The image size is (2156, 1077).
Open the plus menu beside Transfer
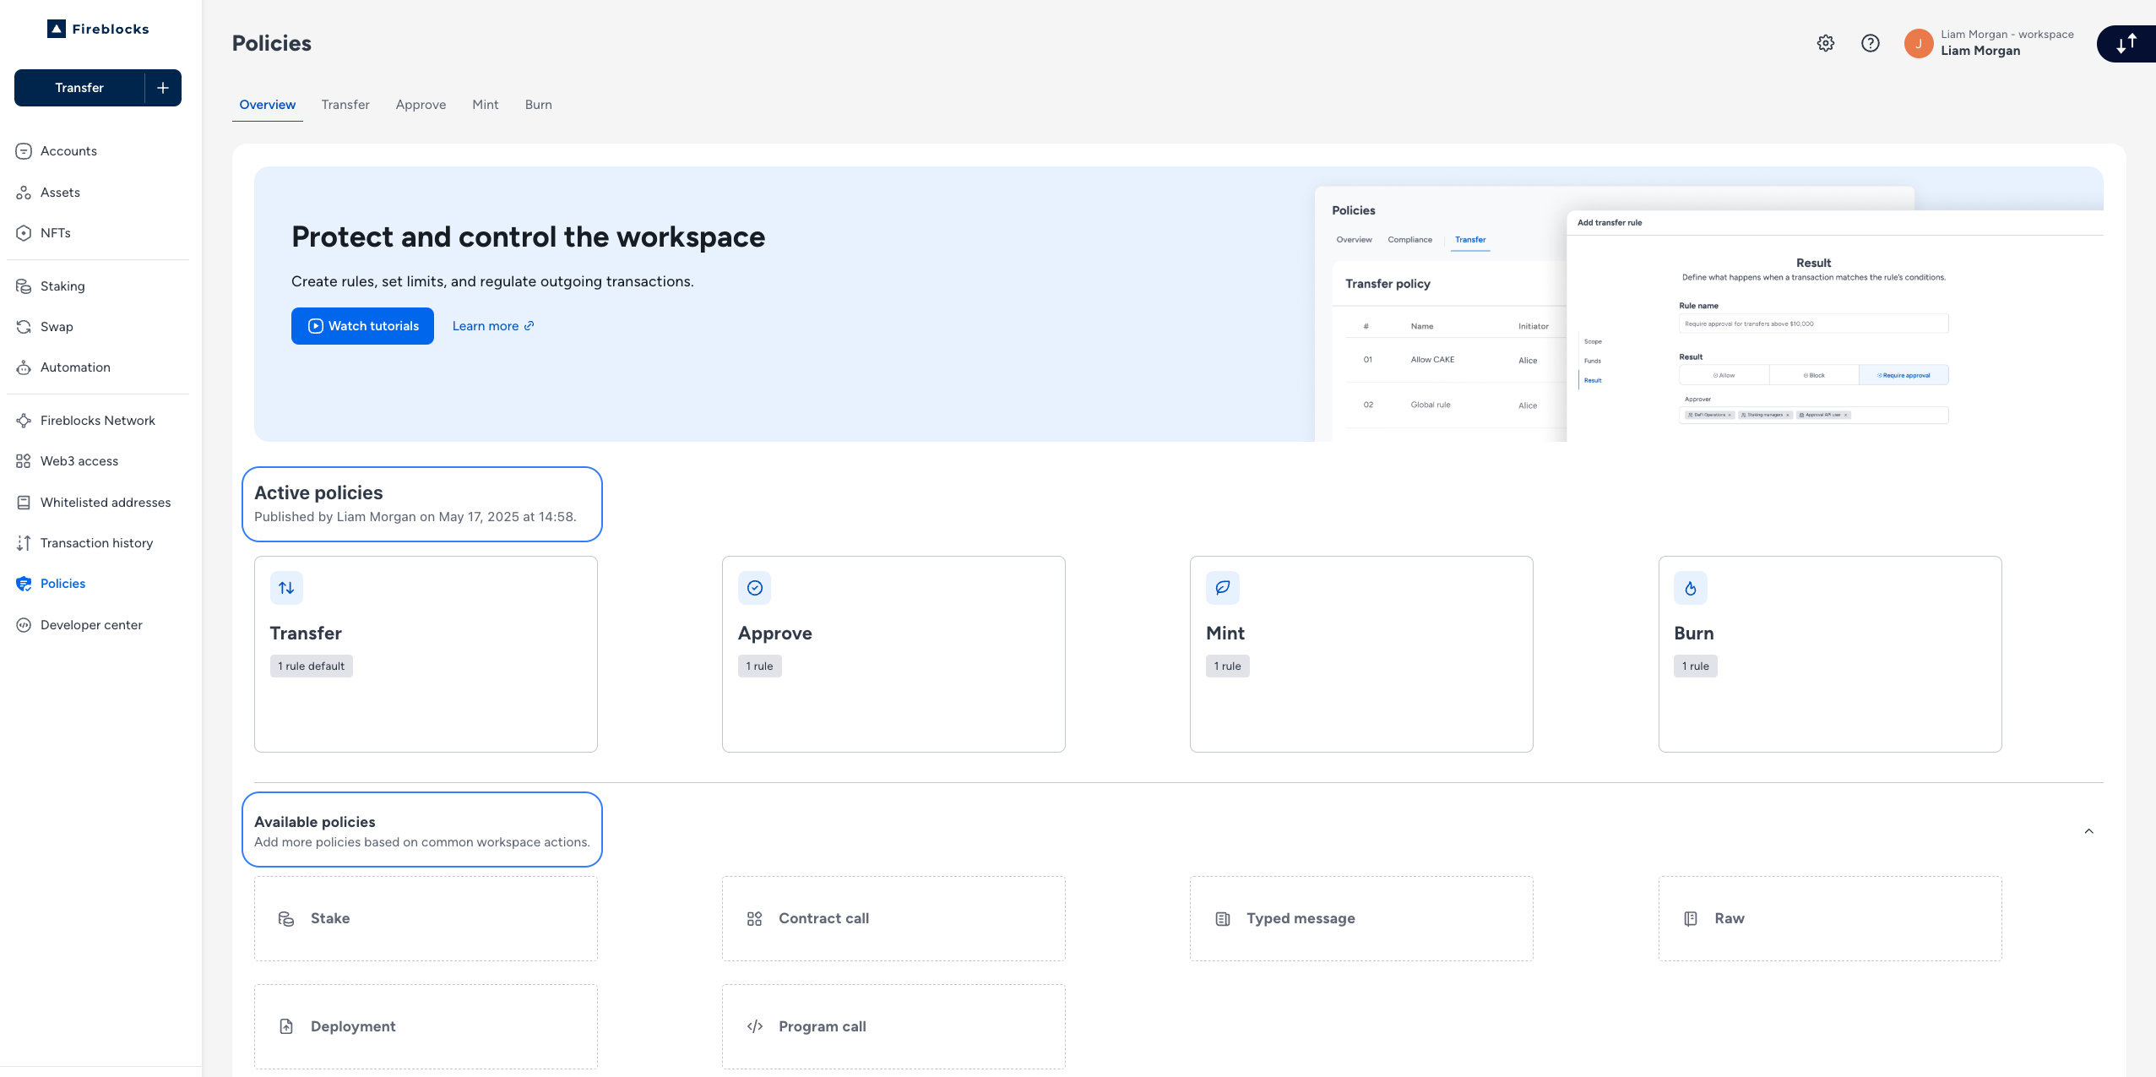[x=163, y=88]
